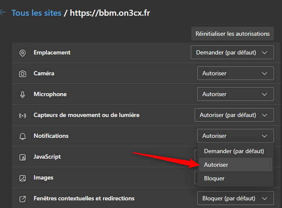Viewport: 282px width, 208px height.
Task: Open the Emplacement permission dropdown
Action: tap(232, 53)
